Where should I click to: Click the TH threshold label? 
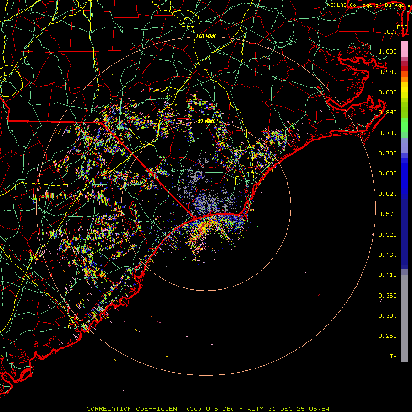click(x=393, y=357)
